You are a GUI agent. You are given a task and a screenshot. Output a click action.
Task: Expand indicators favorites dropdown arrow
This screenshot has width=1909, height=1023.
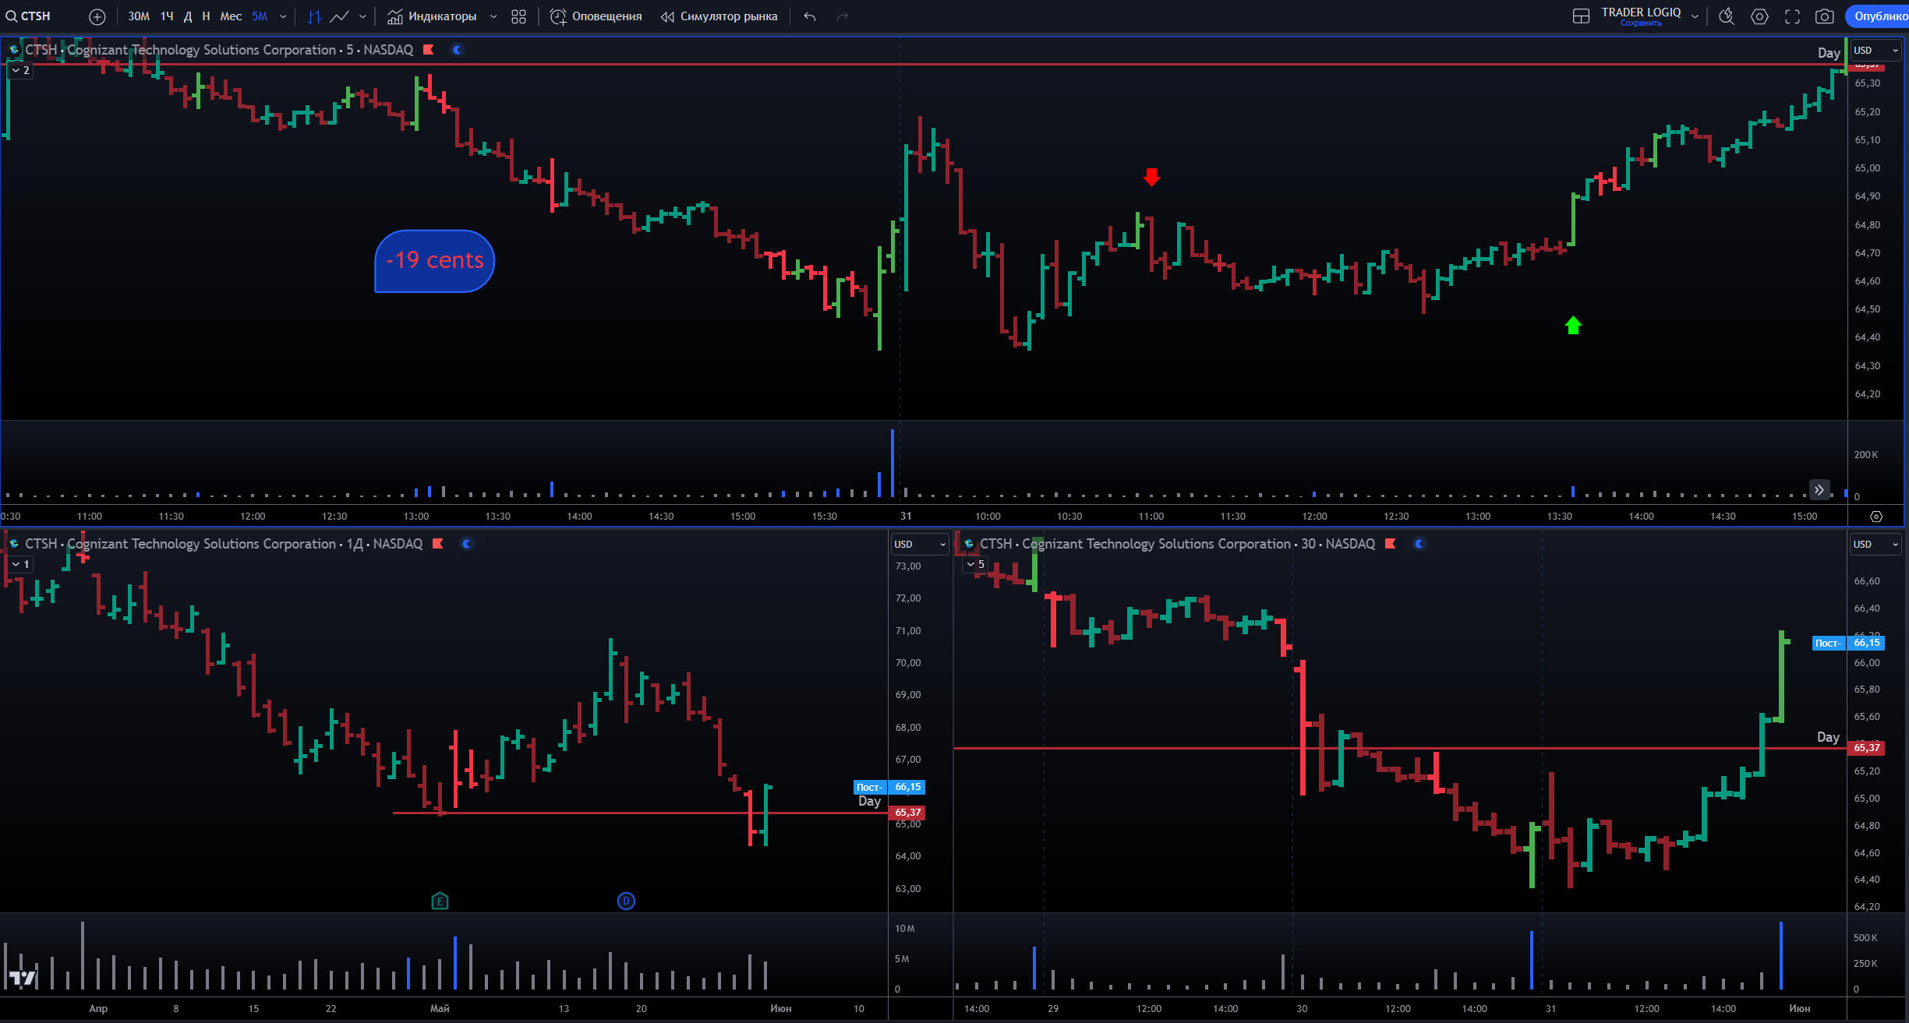point(493,16)
